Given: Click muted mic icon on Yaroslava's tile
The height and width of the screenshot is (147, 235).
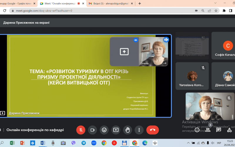Looking at the screenshot, I should [x=203, y=68].
